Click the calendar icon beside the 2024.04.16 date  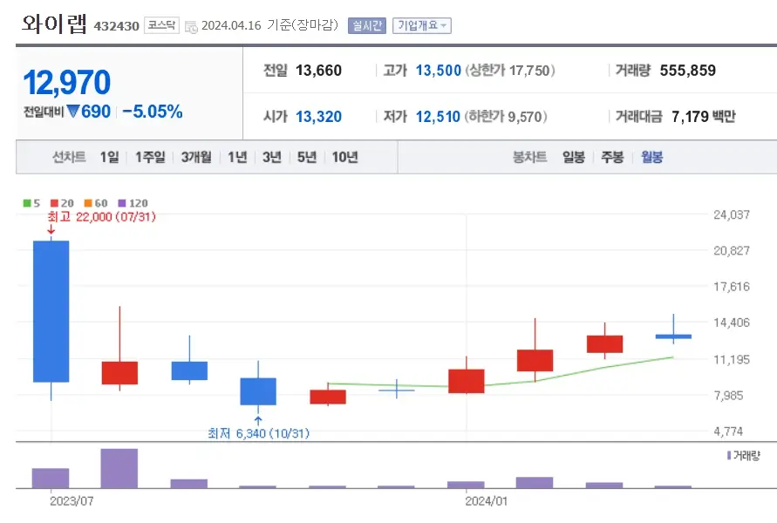click(x=190, y=24)
